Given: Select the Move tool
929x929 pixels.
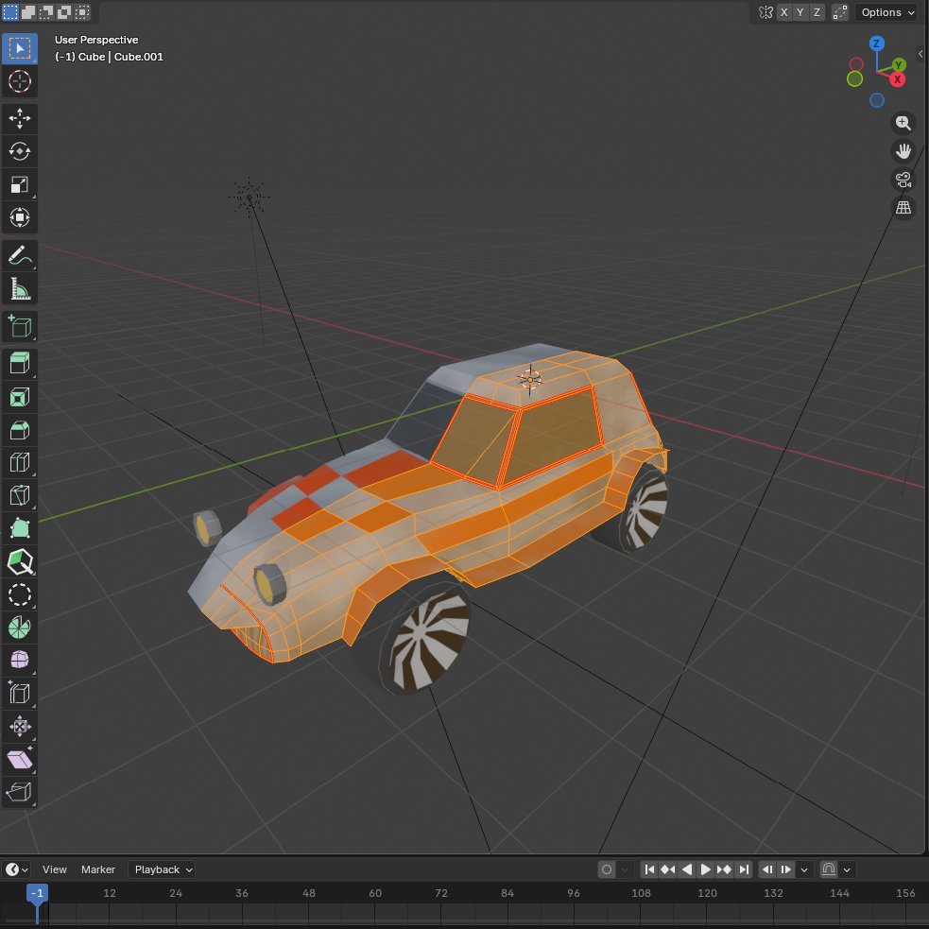Looking at the screenshot, I should point(19,117).
